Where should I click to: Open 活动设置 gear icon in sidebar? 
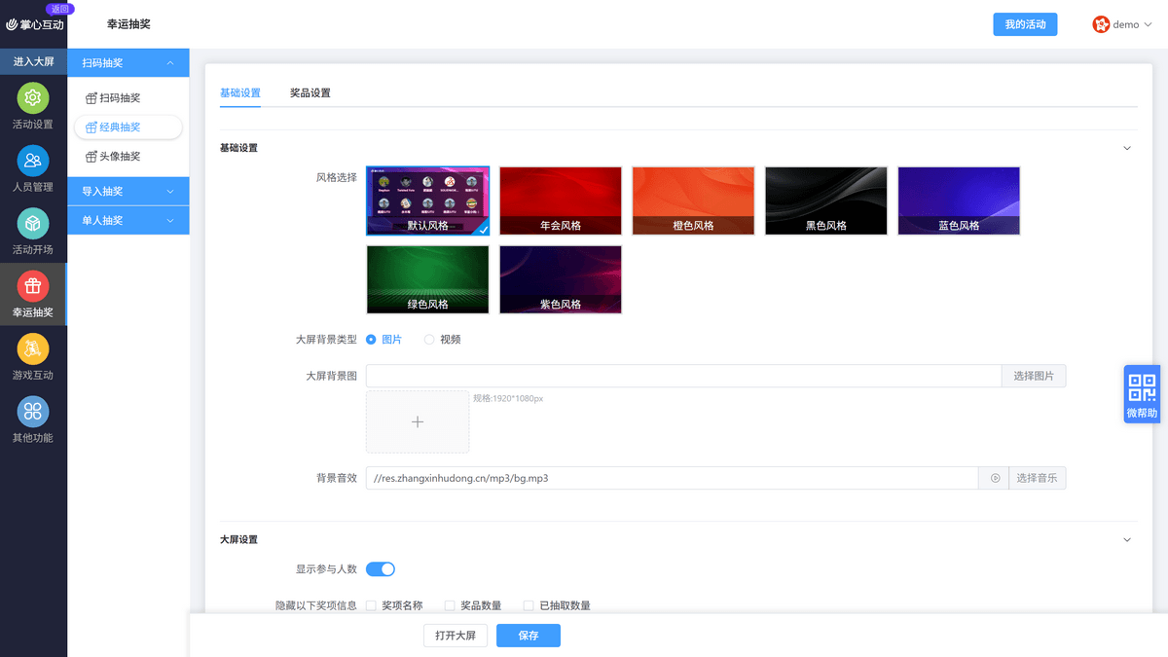(33, 97)
